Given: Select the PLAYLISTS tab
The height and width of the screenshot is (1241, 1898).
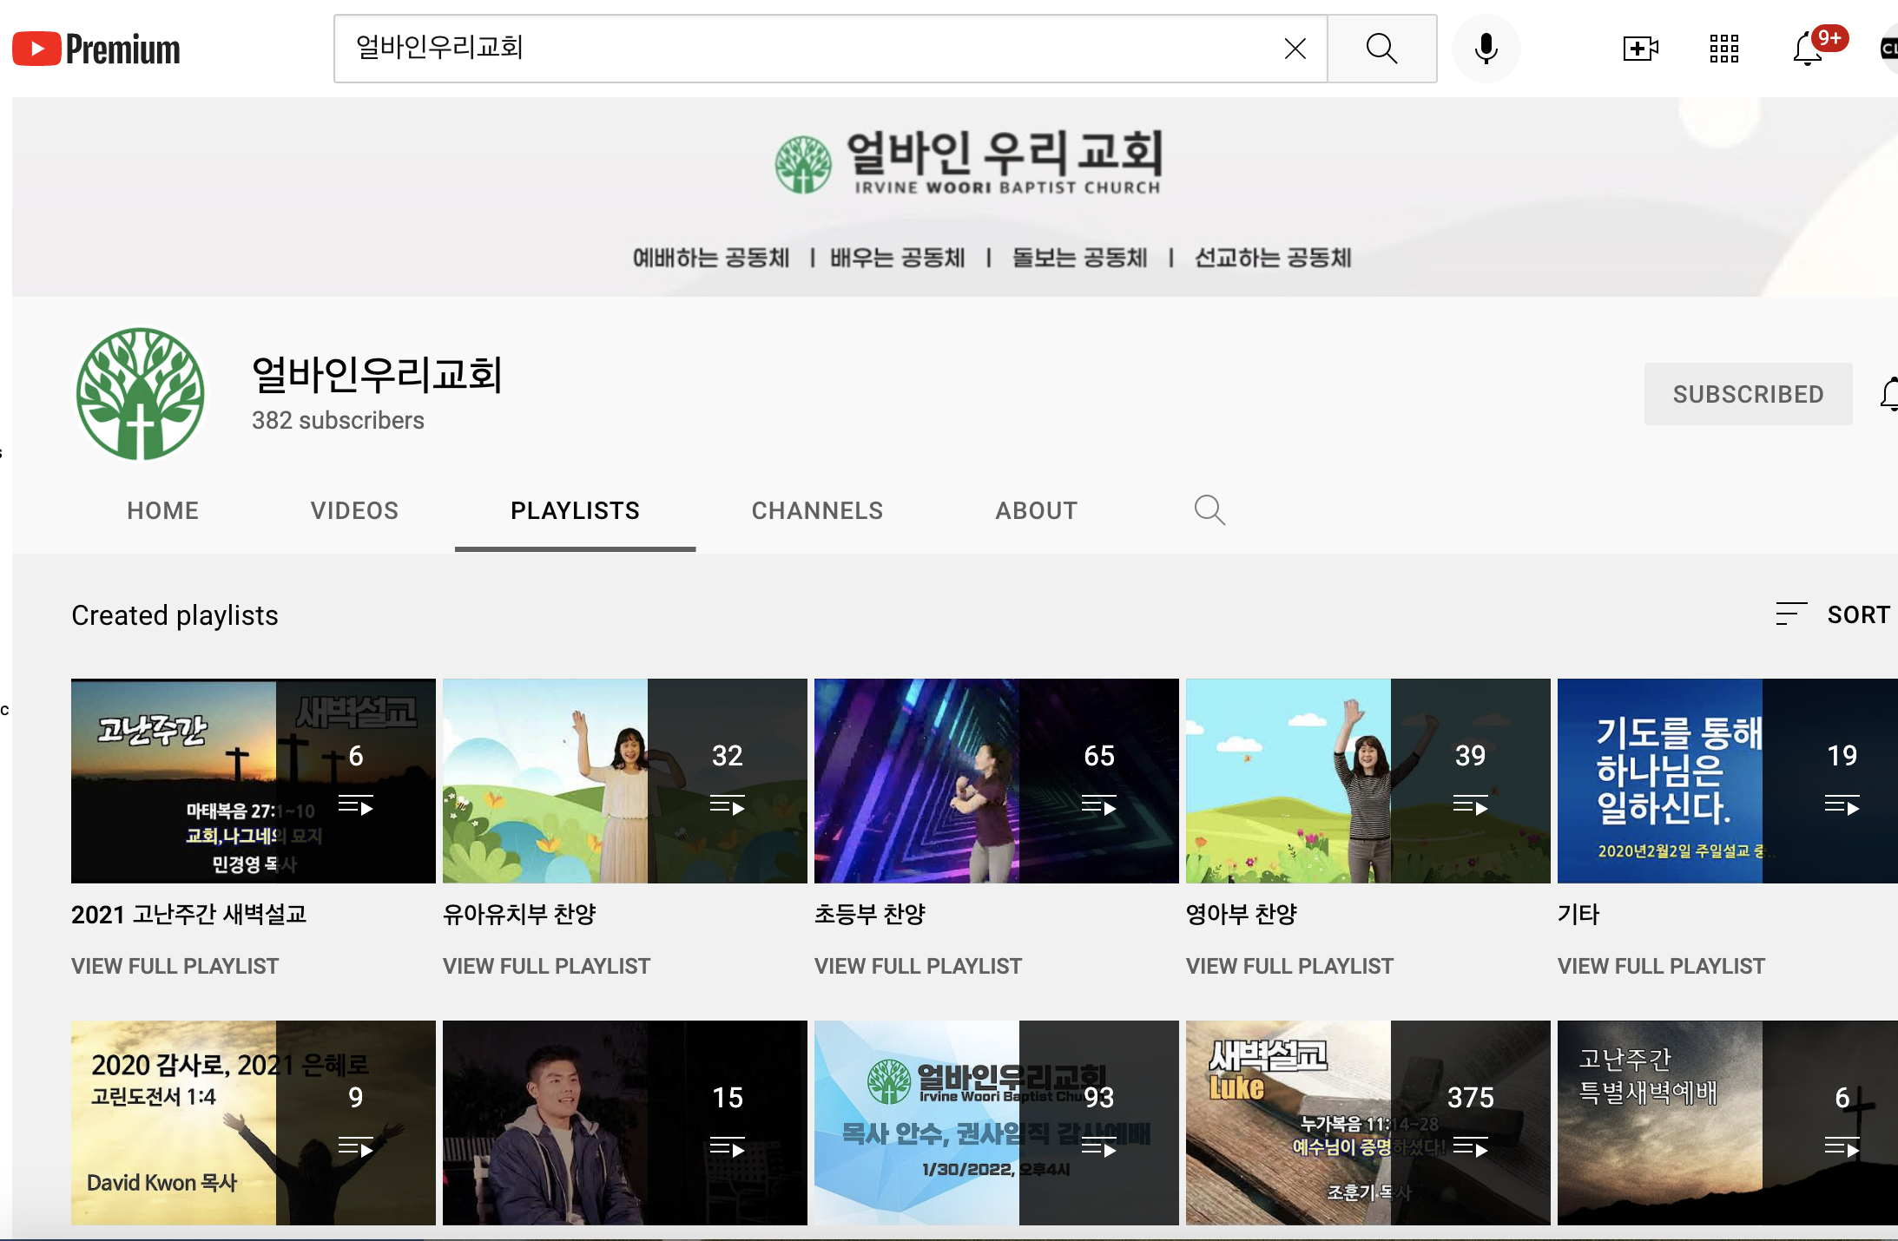Looking at the screenshot, I should [x=575, y=509].
